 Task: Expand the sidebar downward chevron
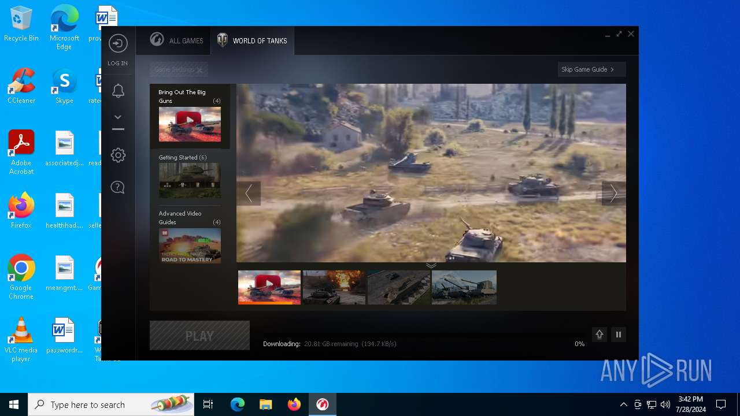(118, 117)
